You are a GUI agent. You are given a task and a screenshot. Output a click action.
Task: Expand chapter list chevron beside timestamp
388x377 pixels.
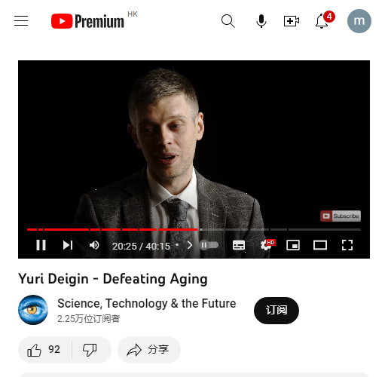click(x=190, y=245)
